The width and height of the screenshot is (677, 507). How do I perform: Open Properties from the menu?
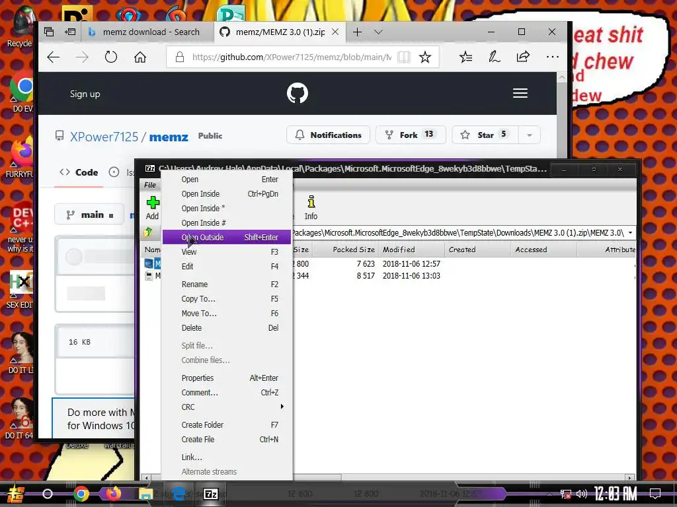(x=227, y=378)
